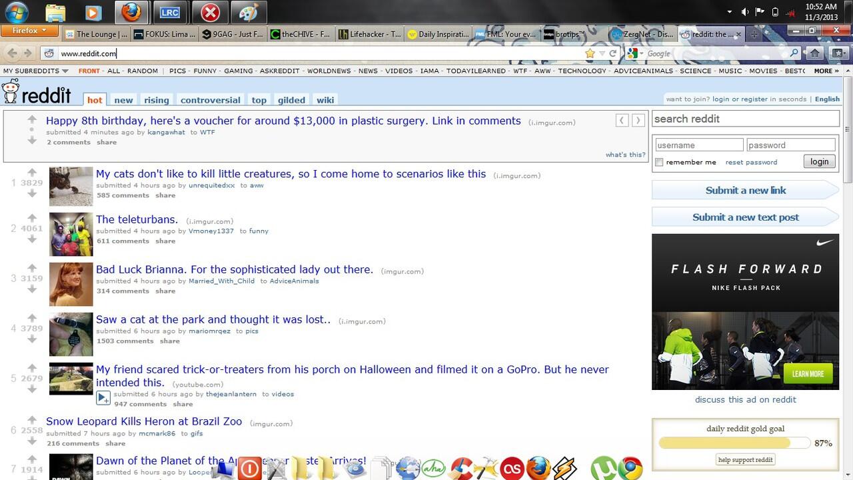This screenshot has width=853, height=480.
Task: Upvote the Saw a cat at the park post
Action: (31, 319)
